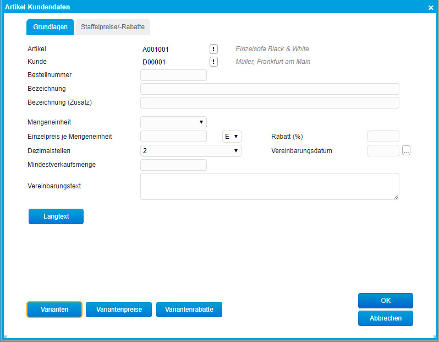Click the Variantenpreise button
The width and height of the screenshot is (439, 342).
point(119,310)
